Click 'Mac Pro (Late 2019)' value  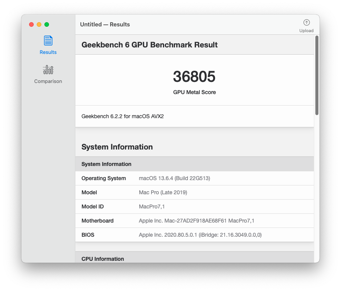(163, 192)
